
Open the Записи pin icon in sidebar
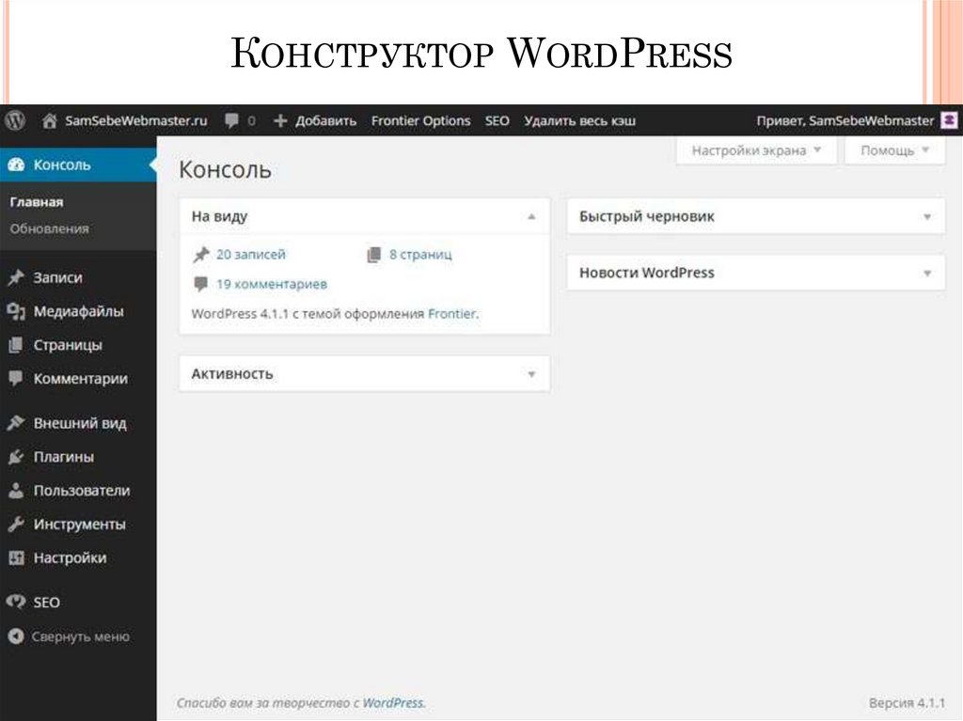17,277
